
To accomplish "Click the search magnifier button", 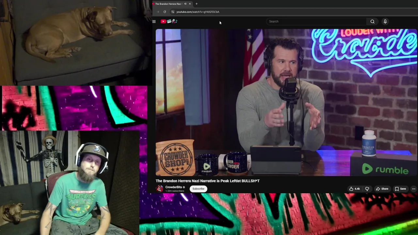I will point(372,22).
